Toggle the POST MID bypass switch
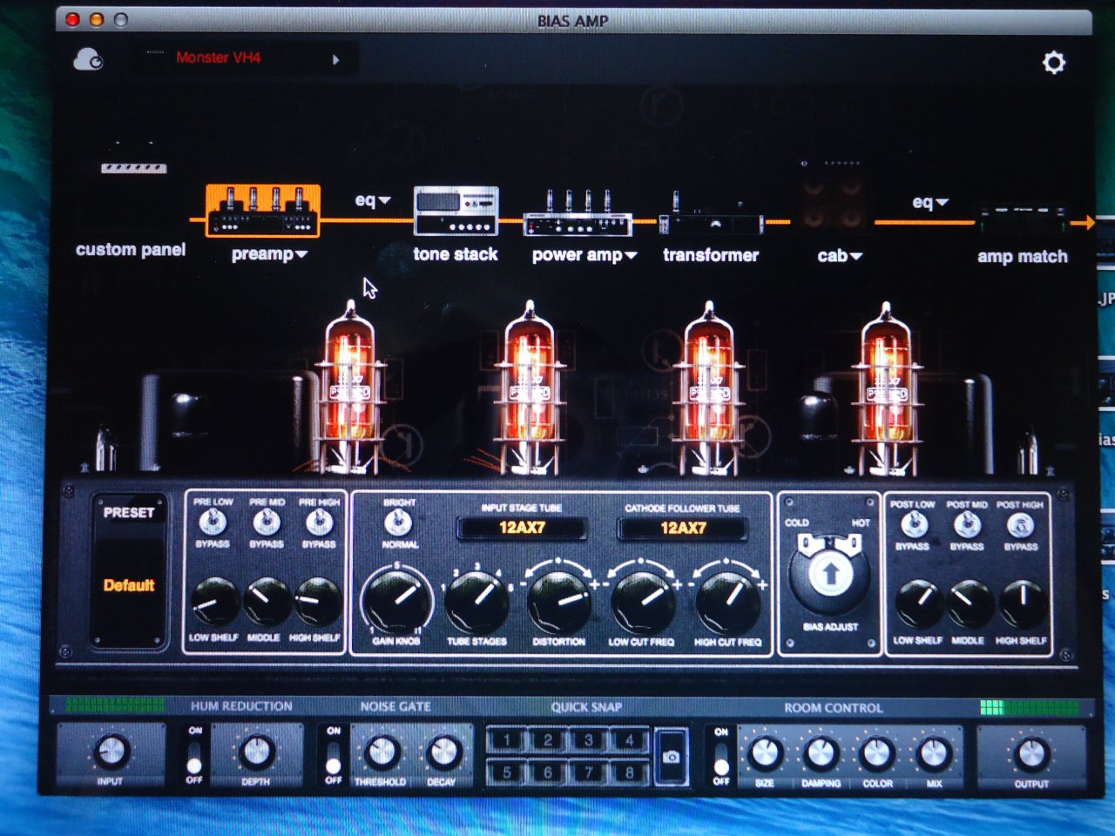 966,524
